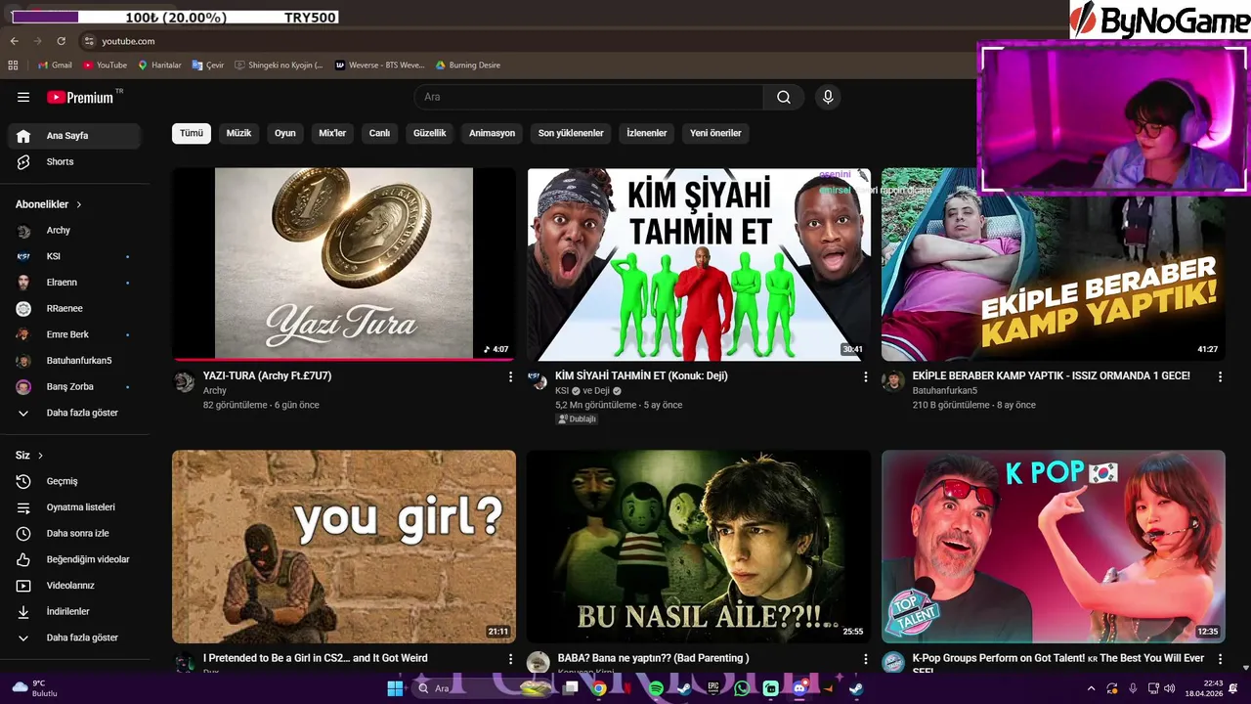Open Elraenn subscription in sidebar

click(x=74, y=283)
